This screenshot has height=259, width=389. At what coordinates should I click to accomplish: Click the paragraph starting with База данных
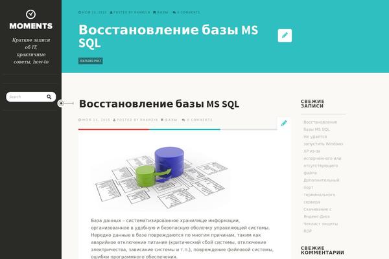coord(182,238)
